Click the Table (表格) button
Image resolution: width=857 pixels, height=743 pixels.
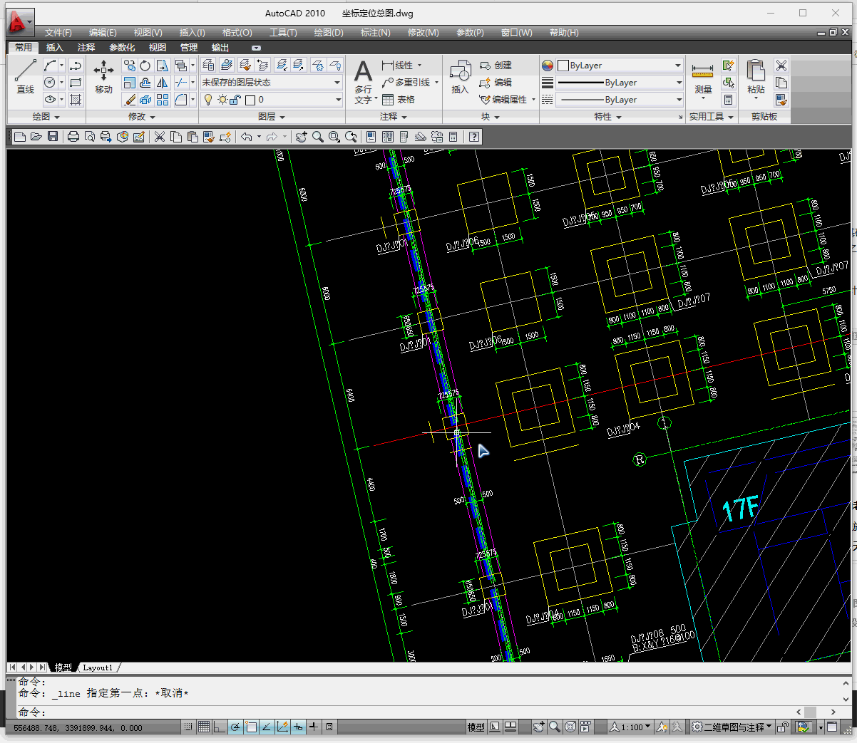(399, 100)
